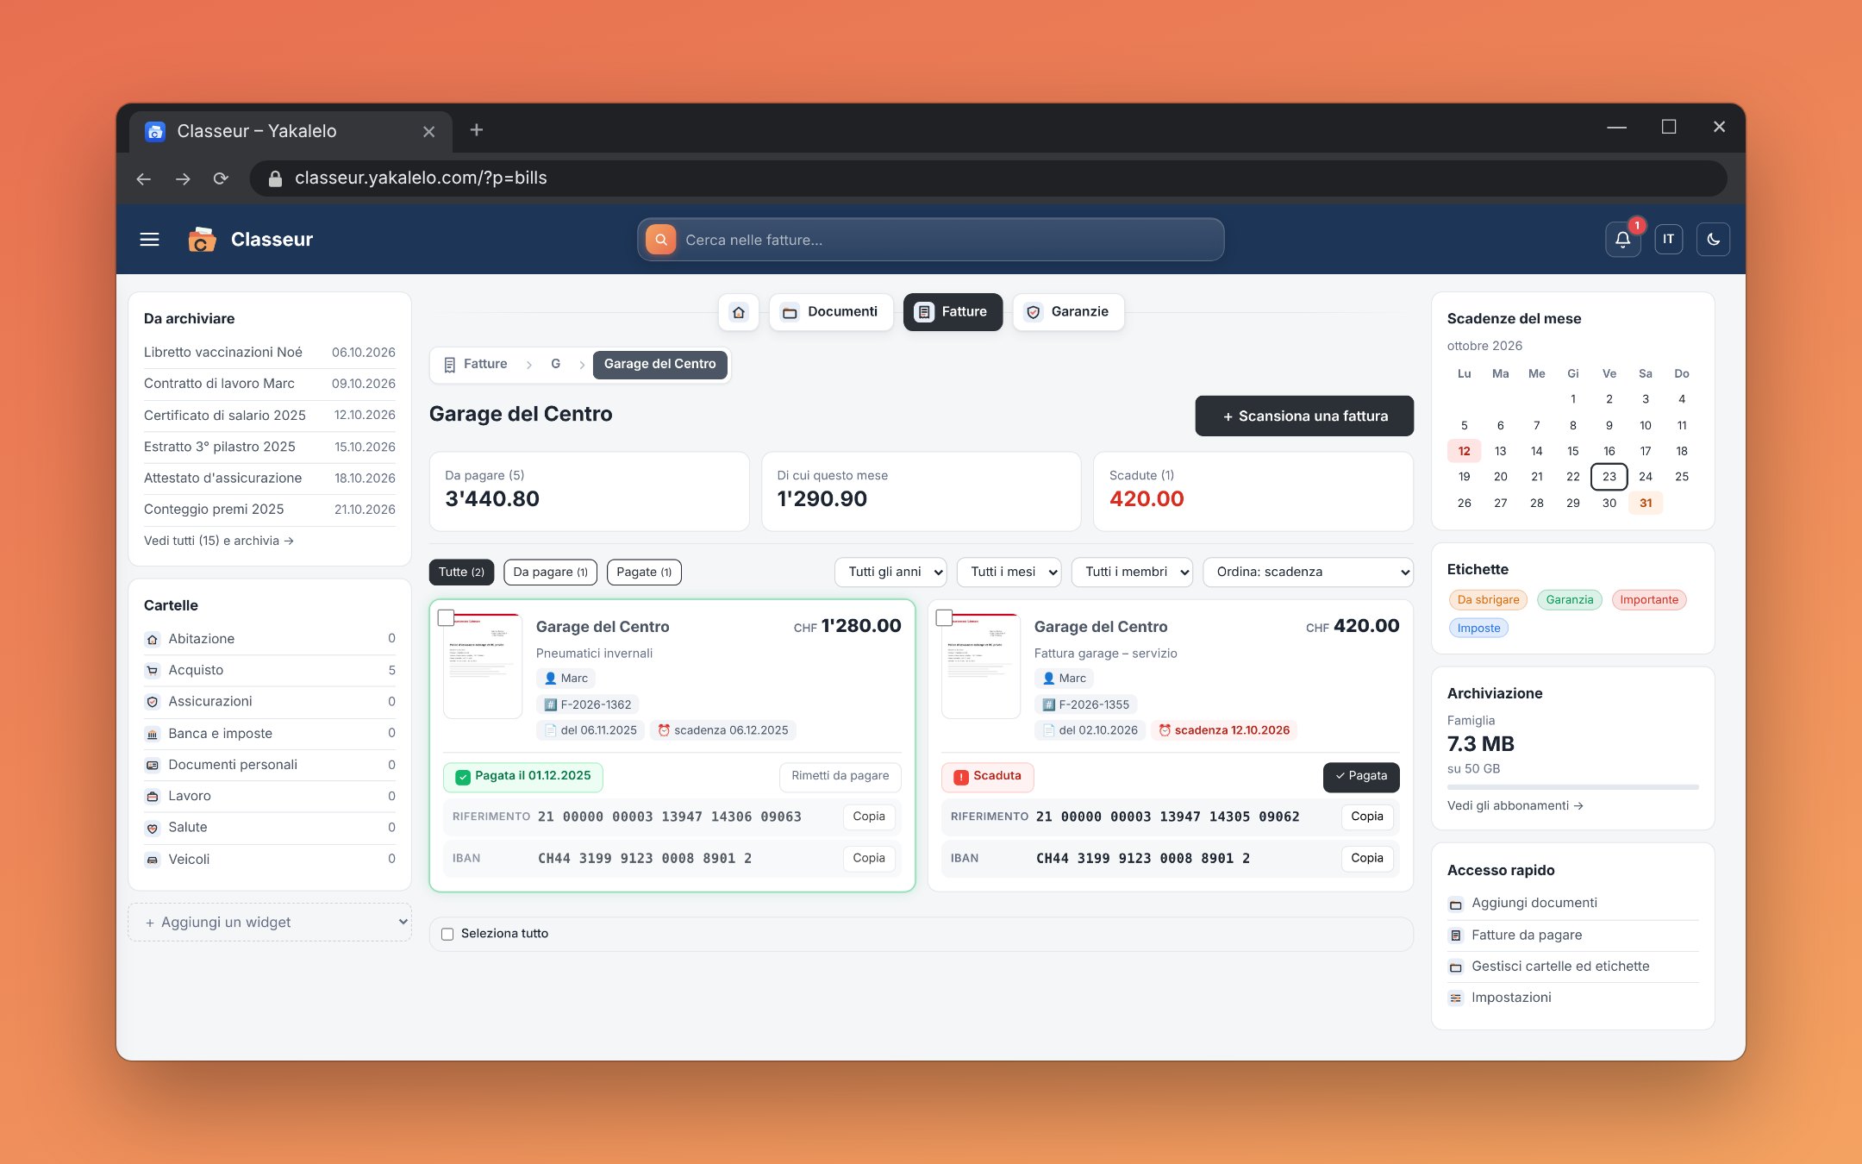This screenshot has width=1862, height=1164.
Task: Open Ordina: scadenza sort dropdown
Action: tap(1308, 572)
